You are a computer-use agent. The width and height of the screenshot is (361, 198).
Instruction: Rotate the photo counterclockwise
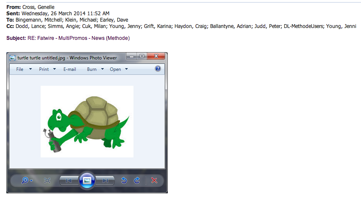coord(124,180)
